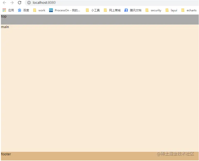Click the localhost:8080 address bar
The image size is (199, 161).
[x=112, y=3]
